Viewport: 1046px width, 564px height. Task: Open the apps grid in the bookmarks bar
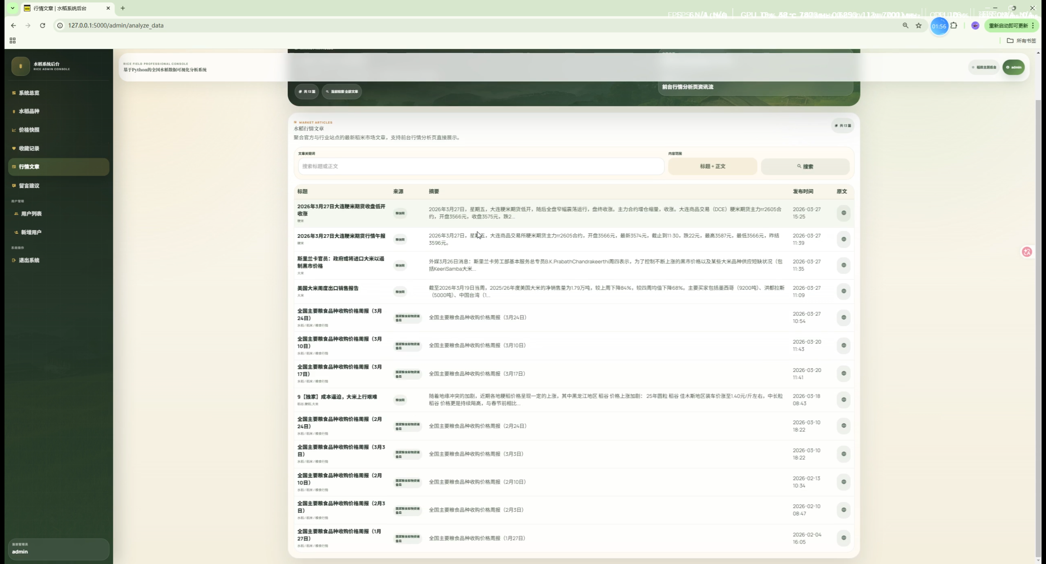click(x=13, y=40)
